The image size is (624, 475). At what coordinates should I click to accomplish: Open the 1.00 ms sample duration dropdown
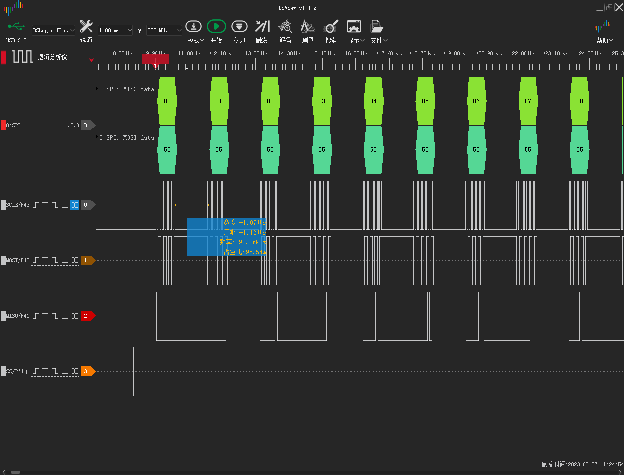click(x=115, y=30)
